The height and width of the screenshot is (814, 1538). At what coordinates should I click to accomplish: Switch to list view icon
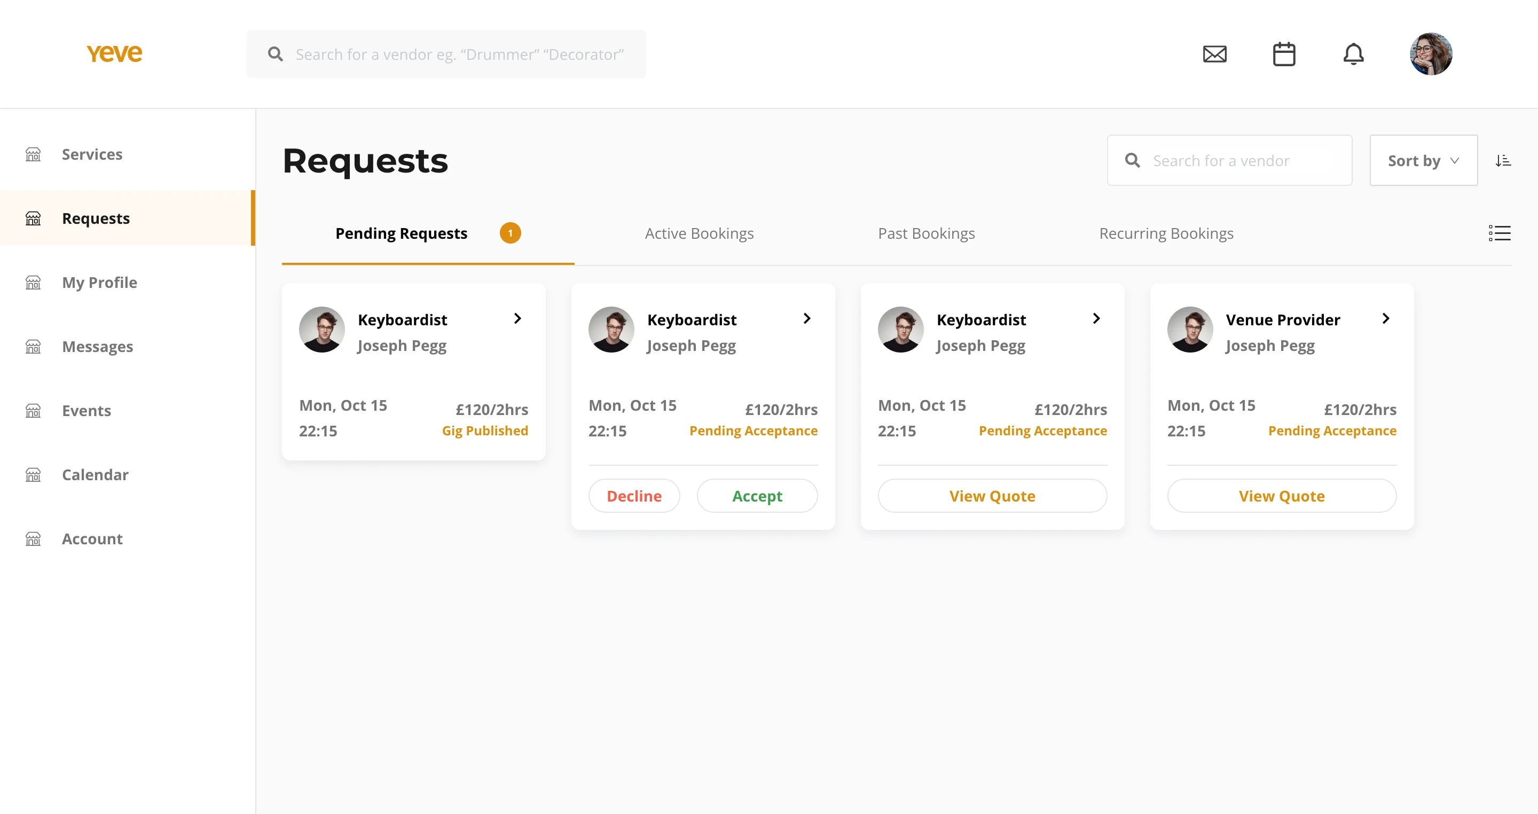tap(1499, 233)
